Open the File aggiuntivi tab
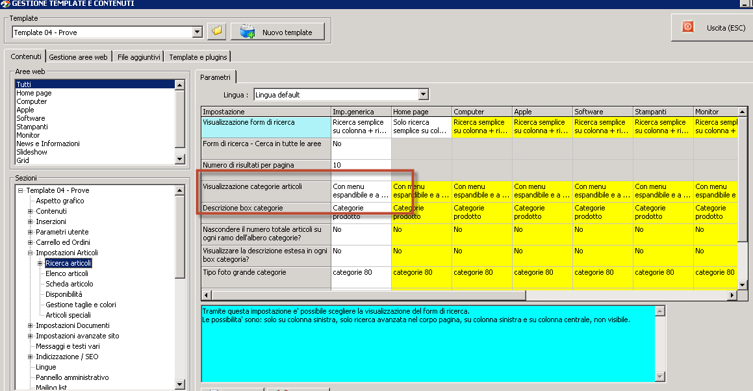 138,57
